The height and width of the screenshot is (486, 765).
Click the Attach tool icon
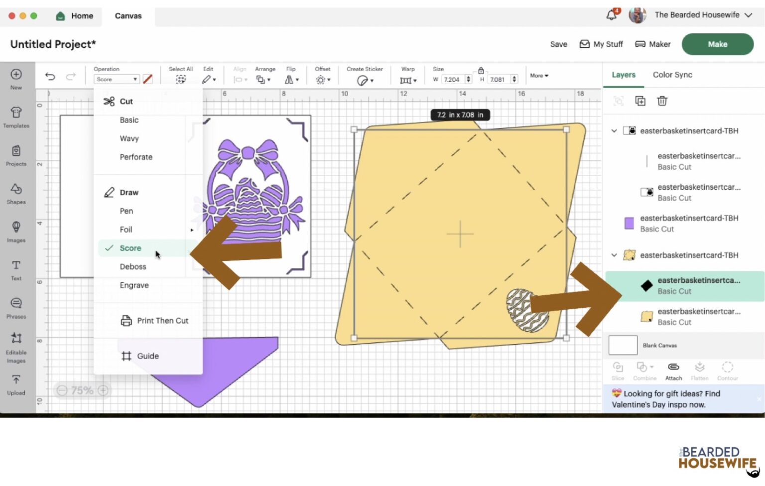(x=673, y=370)
